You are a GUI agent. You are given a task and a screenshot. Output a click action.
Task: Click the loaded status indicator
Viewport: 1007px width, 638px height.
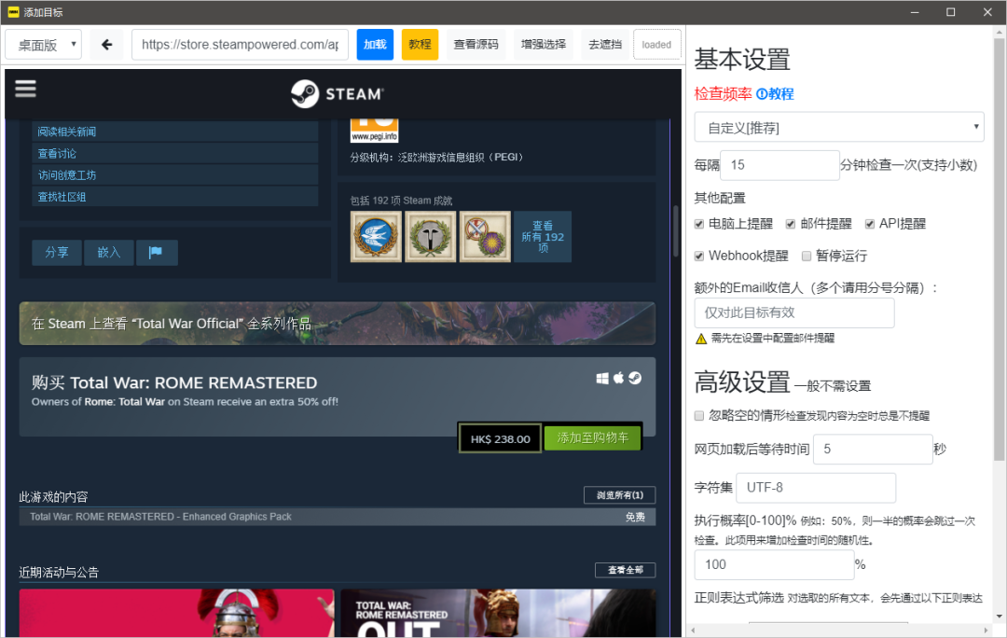pyautogui.click(x=656, y=45)
